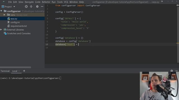Image resolution: width=179 pixels, height=100 pixels.
Task: Open Terminal panel settings gear
Action: coord(171,71)
